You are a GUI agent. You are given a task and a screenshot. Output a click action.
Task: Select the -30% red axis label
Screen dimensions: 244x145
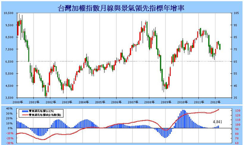tap(9, 143)
